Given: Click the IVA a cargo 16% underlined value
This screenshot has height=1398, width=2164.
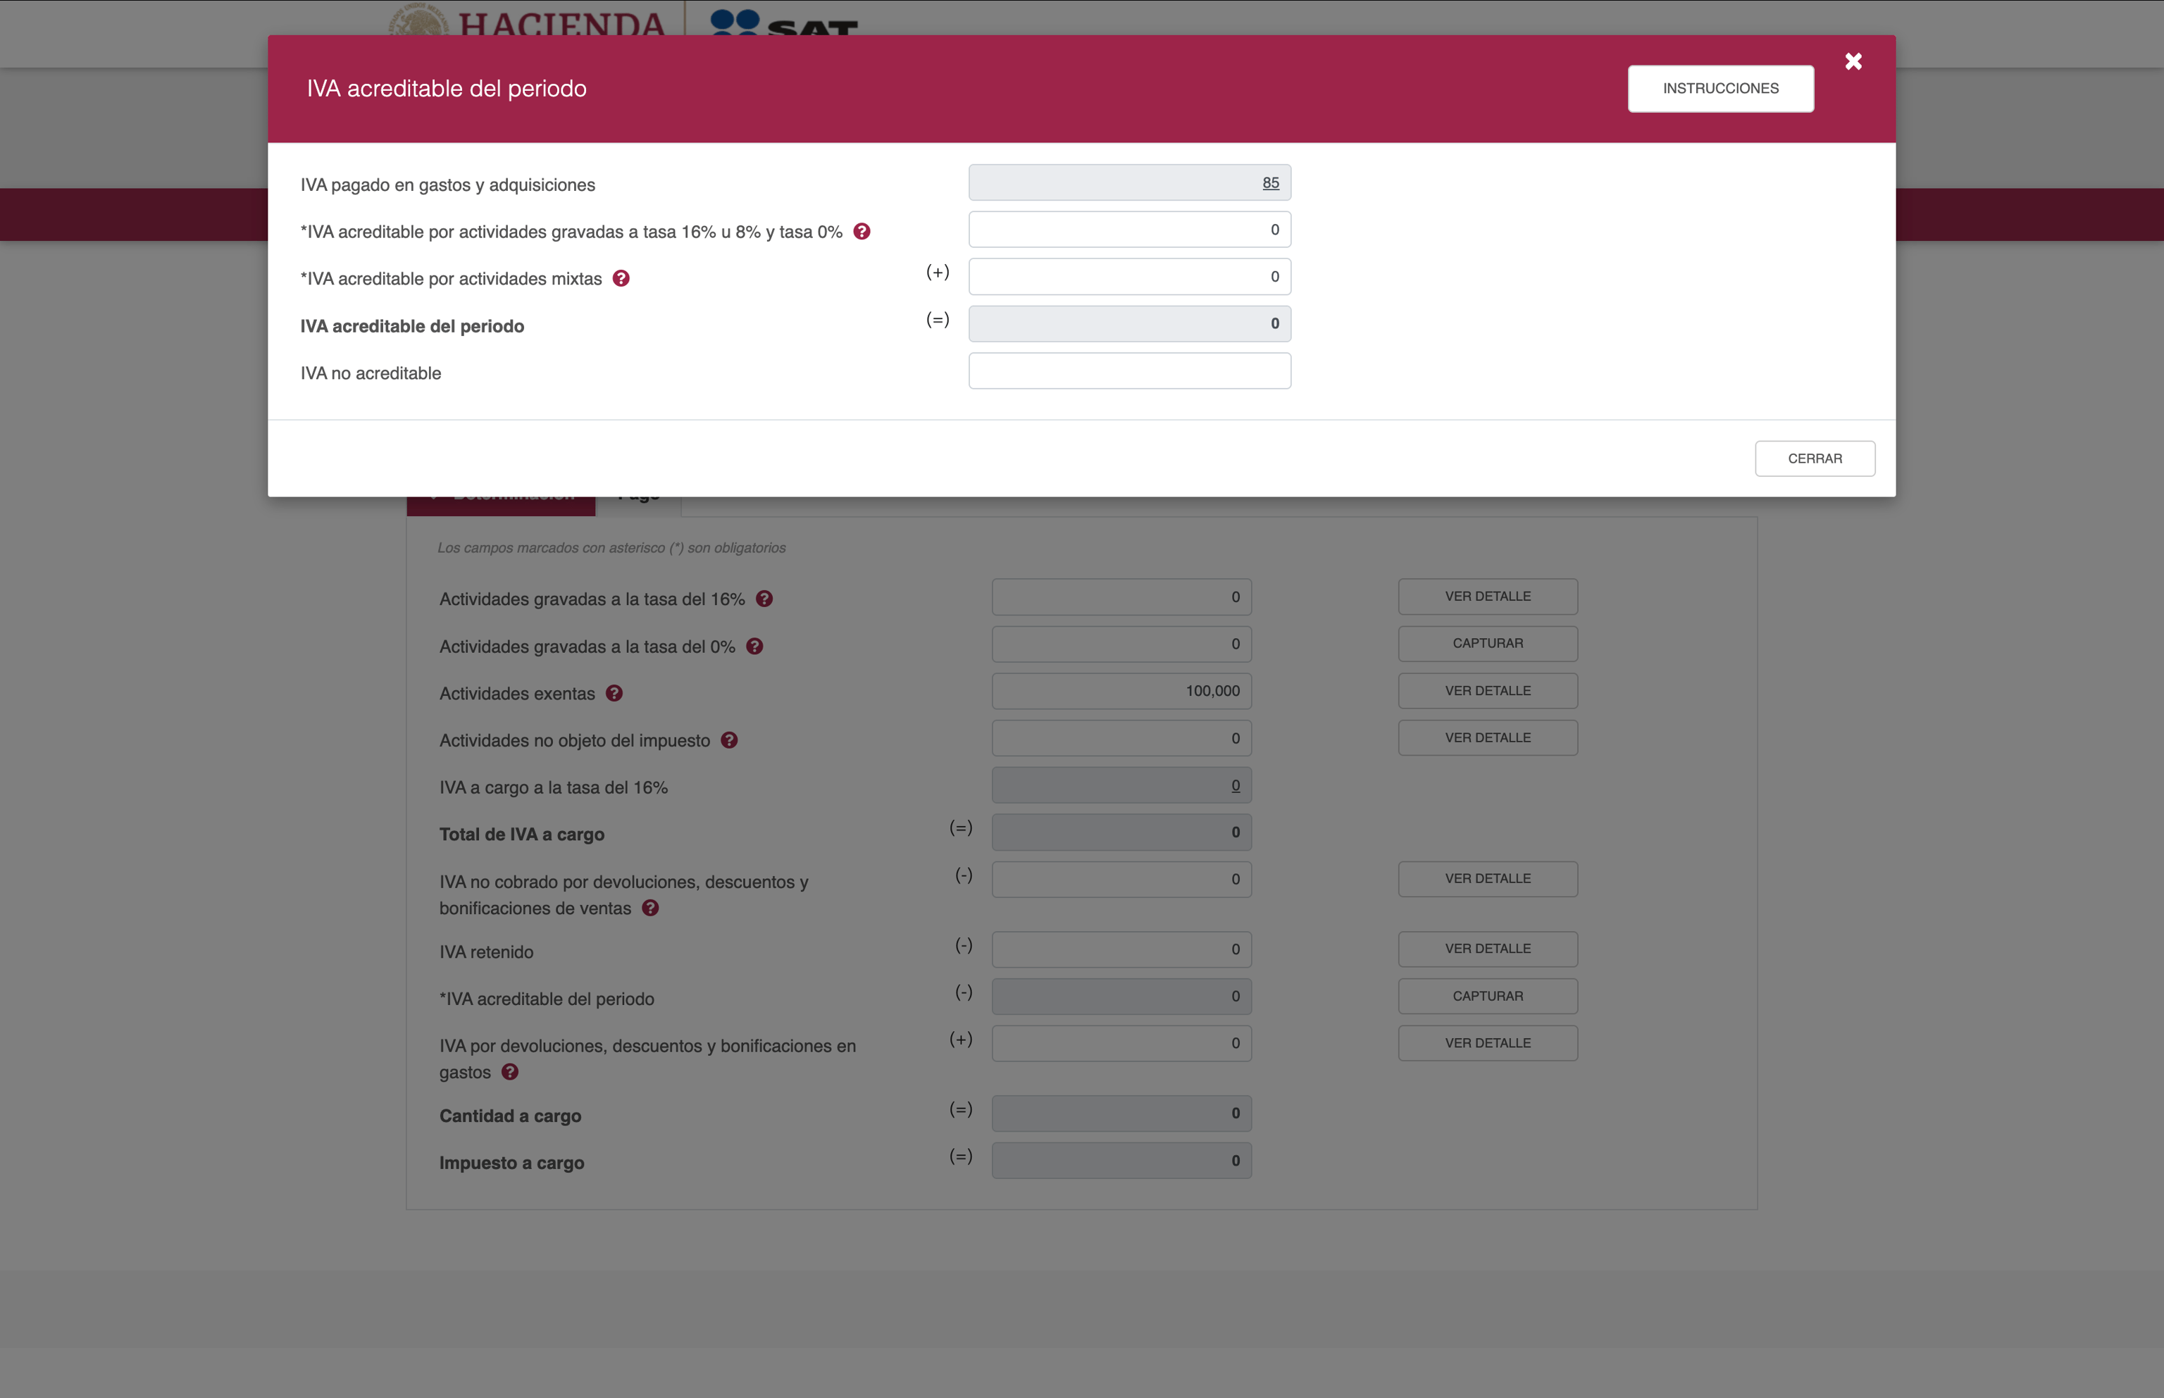Looking at the screenshot, I should pyautogui.click(x=1234, y=786).
